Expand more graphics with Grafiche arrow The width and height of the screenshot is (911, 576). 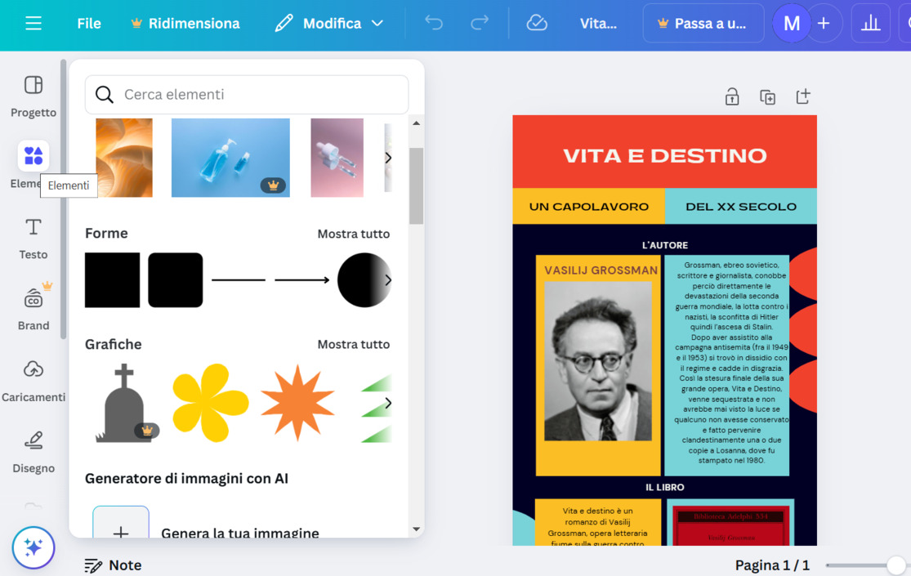pos(388,403)
